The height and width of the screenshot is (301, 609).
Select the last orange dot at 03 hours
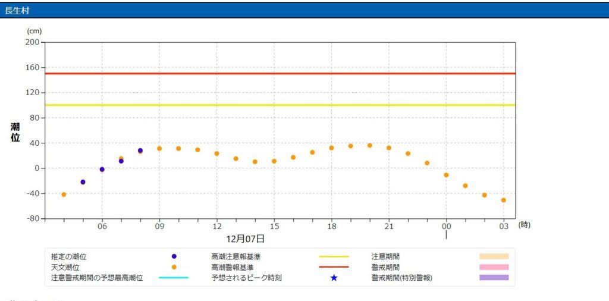click(x=504, y=200)
